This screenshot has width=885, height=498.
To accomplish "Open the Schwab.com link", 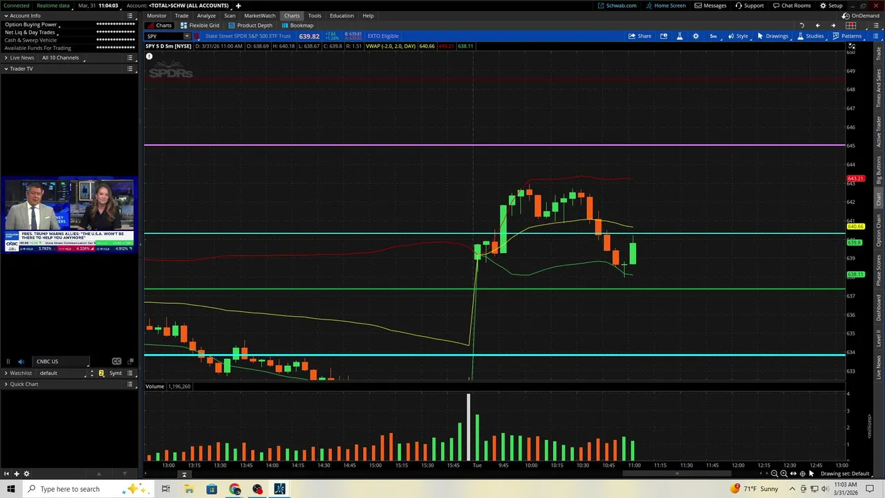I will 617,6.
